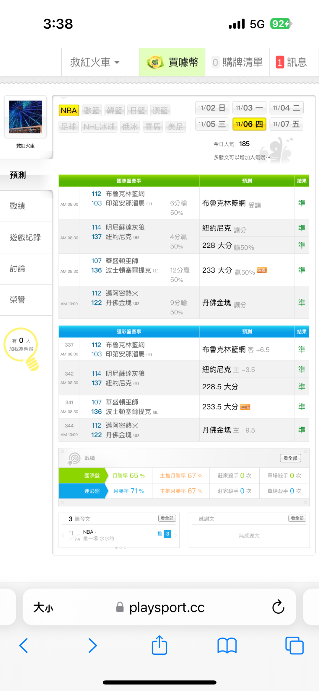This screenshot has width=319, height=691.
Task: Open the 討論 sidebar section
Action: 18,269
